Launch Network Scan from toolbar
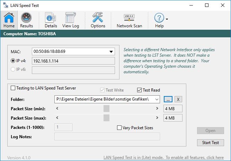This screenshot has width=231, height=161. tap(129, 20)
